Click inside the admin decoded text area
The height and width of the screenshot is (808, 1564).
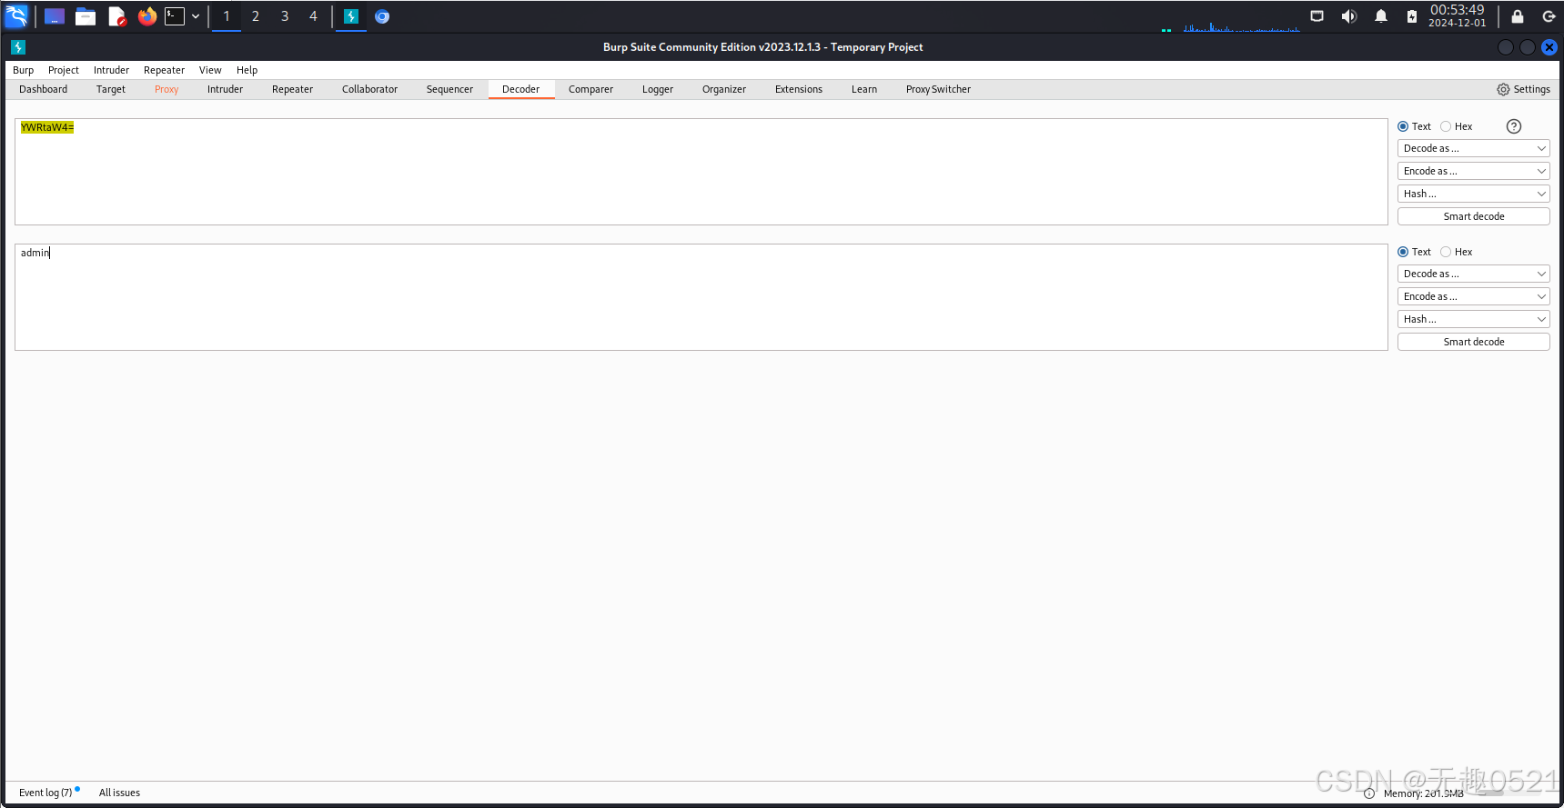(x=701, y=297)
